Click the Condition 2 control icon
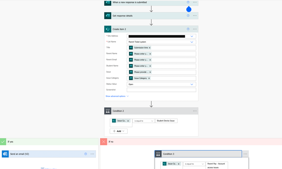This screenshot has width=282, height=169. click(x=108, y=111)
